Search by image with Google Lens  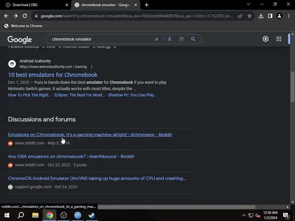pyautogui.click(x=181, y=39)
